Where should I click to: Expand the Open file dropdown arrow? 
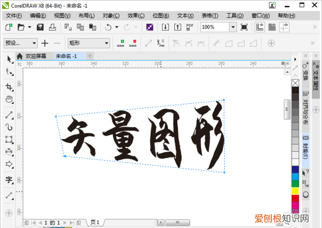(29, 27)
